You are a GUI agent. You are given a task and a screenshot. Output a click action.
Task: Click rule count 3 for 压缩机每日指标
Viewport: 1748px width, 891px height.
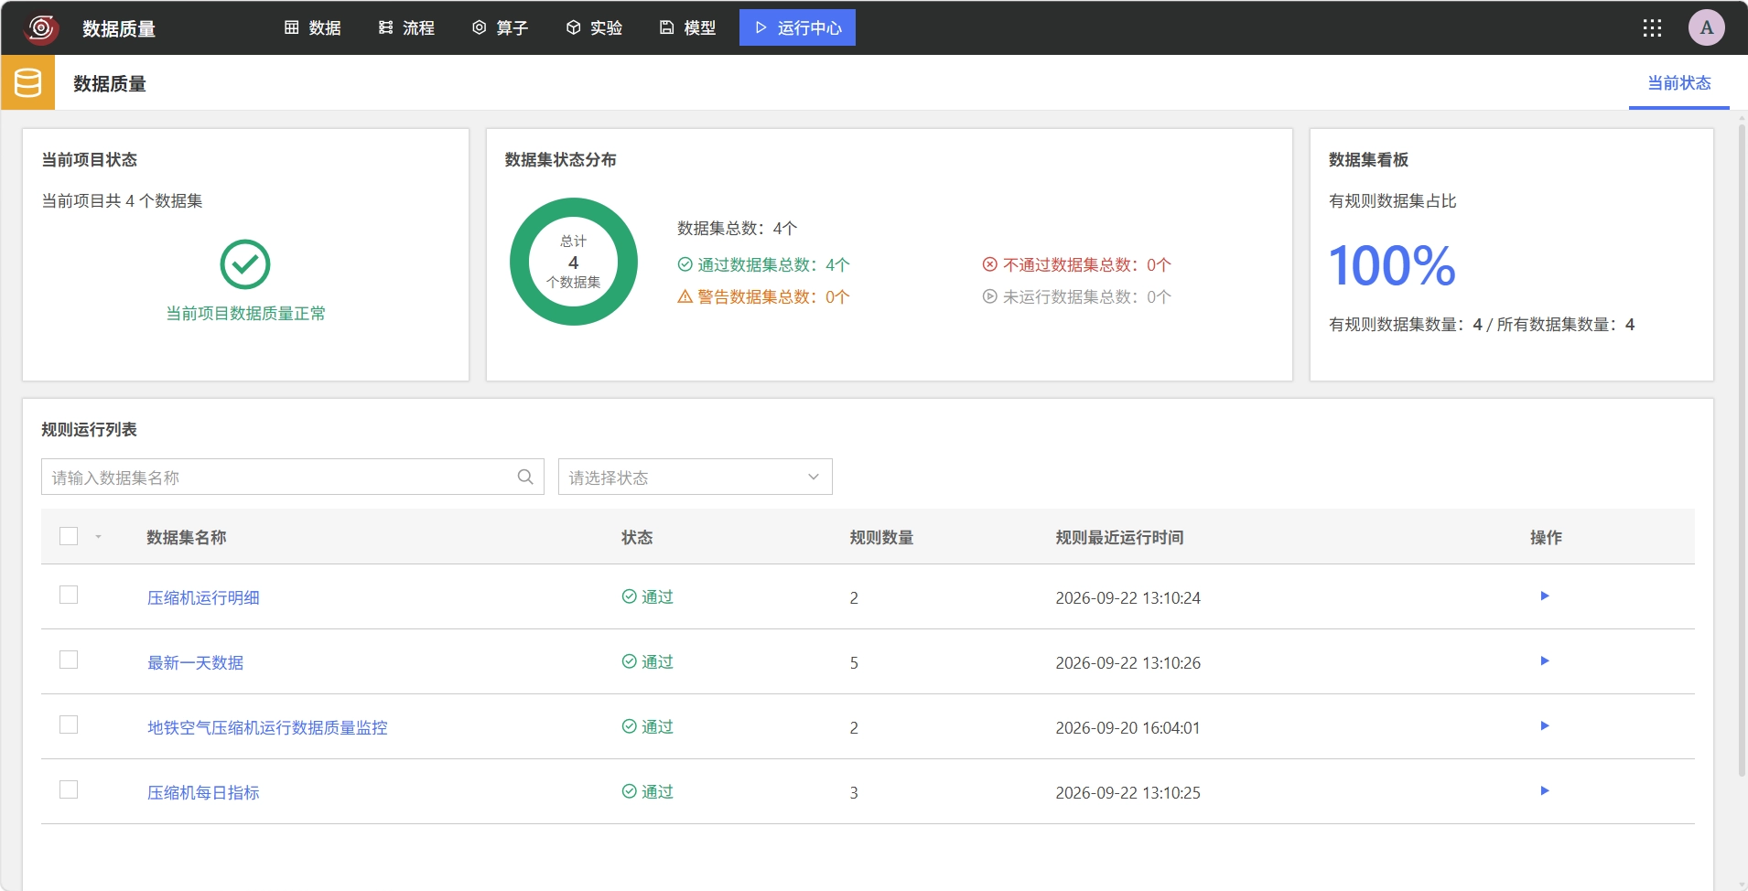tap(854, 793)
